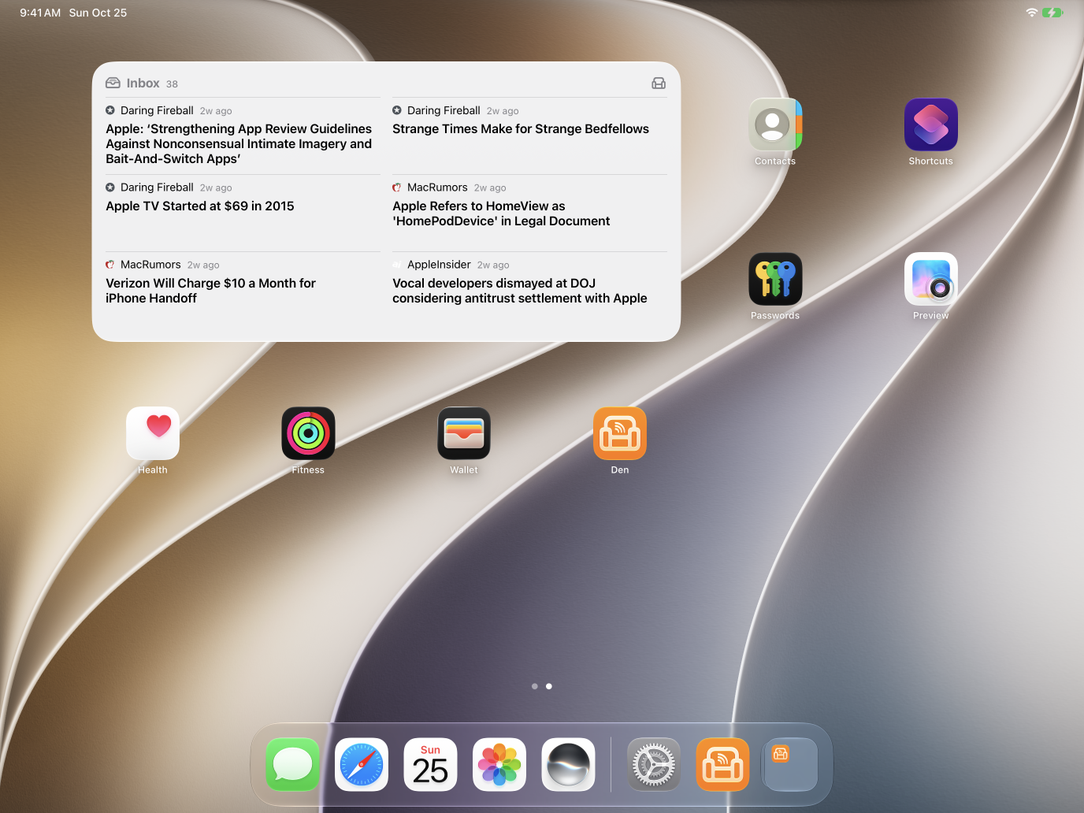This screenshot has height=813, width=1084.
Task: Open the Wallet app
Action: (464, 433)
